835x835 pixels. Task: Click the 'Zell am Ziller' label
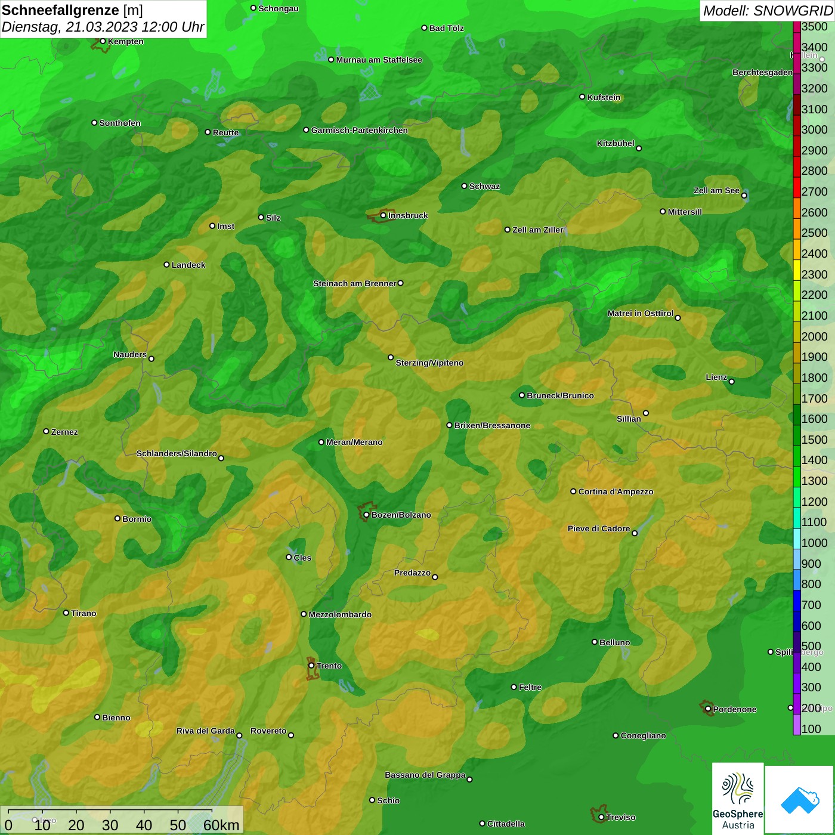(537, 230)
